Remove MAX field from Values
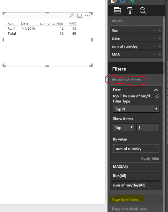The width and height of the screenshot is (168, 212). pyautogui.click(x=159, y=54)
